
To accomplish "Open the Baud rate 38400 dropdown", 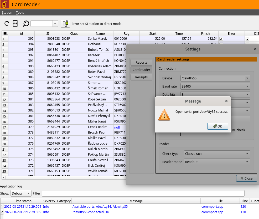I will click(x=215, y=86).
